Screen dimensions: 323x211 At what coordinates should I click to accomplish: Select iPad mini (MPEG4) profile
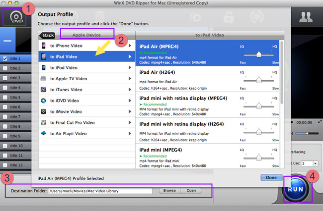click(x=207, y=157)
